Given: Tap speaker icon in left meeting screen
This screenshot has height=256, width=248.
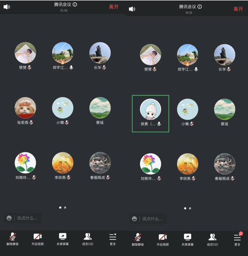Looking at the screenshot, I should 7,7.
